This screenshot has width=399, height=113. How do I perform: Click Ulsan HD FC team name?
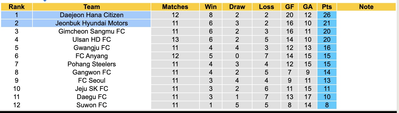92,40
